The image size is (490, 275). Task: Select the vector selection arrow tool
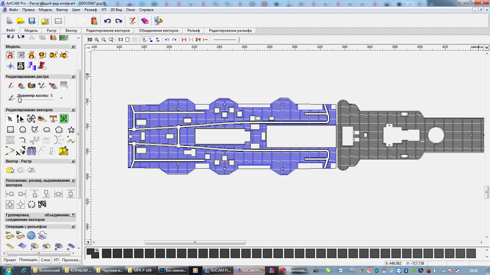click(10, 119)
